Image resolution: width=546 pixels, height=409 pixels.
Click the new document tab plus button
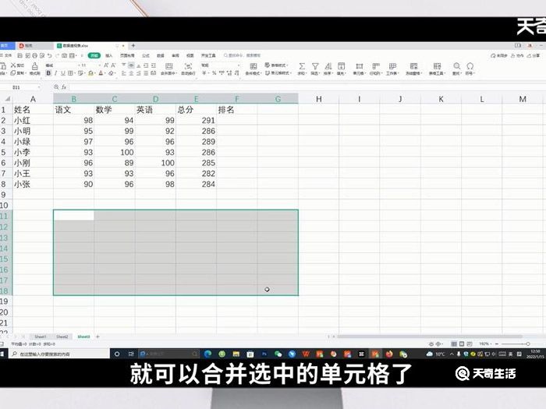[x=133, y=45]
